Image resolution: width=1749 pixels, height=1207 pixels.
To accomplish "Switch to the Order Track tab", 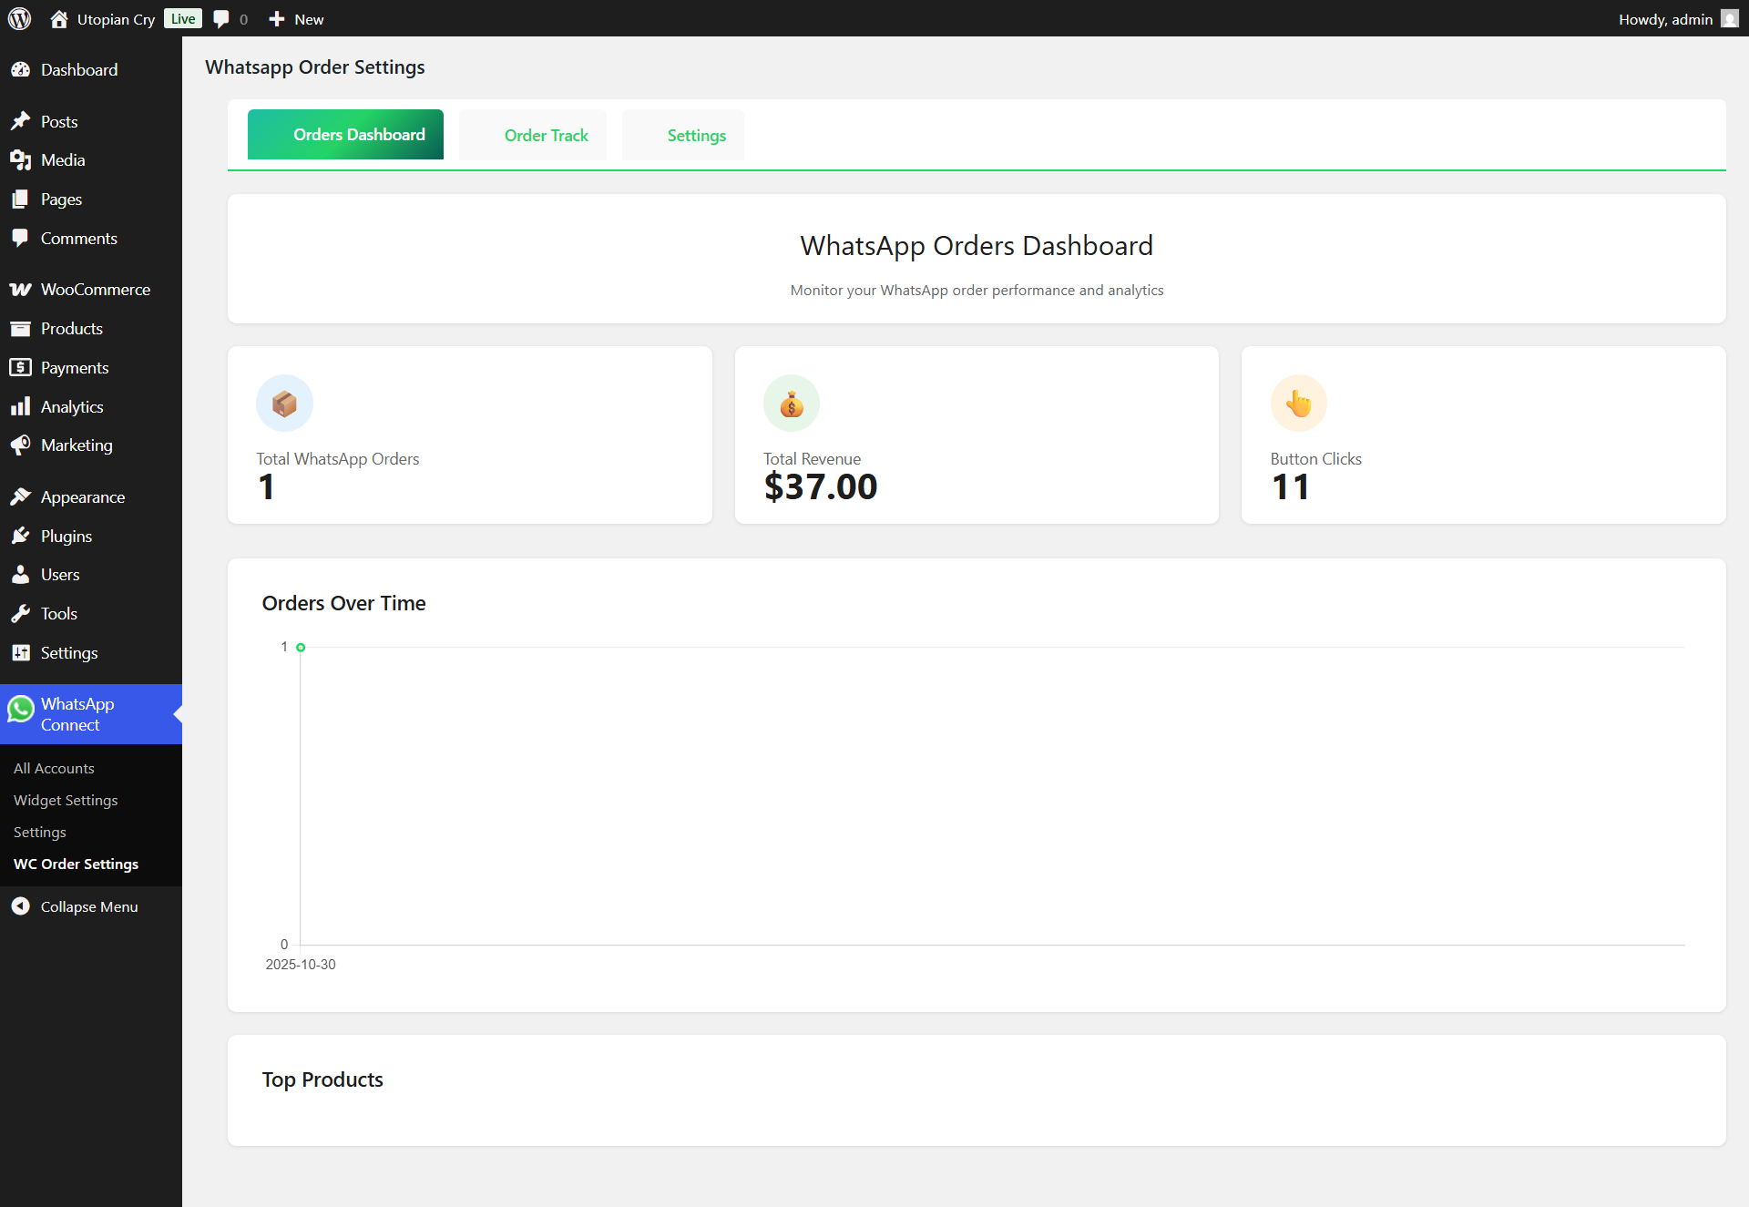I will coord(545,135).
